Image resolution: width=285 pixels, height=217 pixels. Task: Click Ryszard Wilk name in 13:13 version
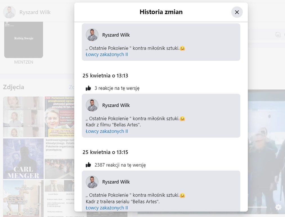click(x=116, y=105)
